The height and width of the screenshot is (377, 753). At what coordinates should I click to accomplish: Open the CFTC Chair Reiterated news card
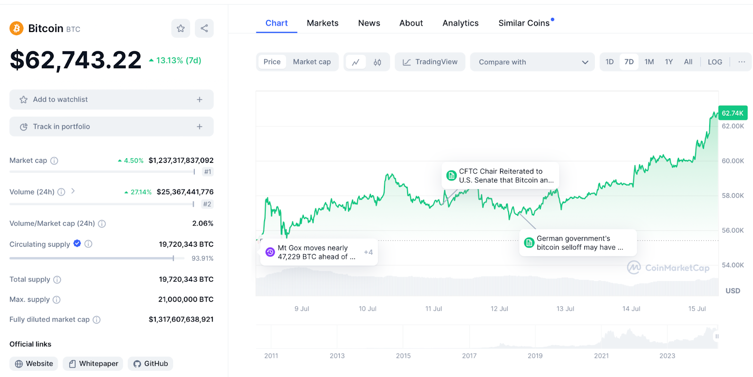tap(500, 176)
